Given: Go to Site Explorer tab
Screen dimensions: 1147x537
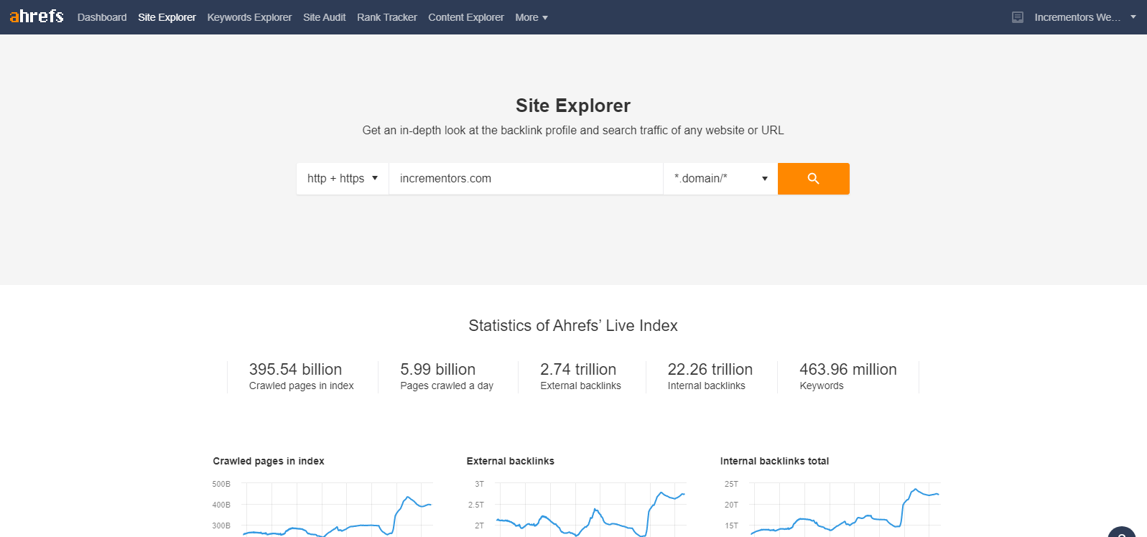Looking at the screenshot, I should tap(167, 17).
